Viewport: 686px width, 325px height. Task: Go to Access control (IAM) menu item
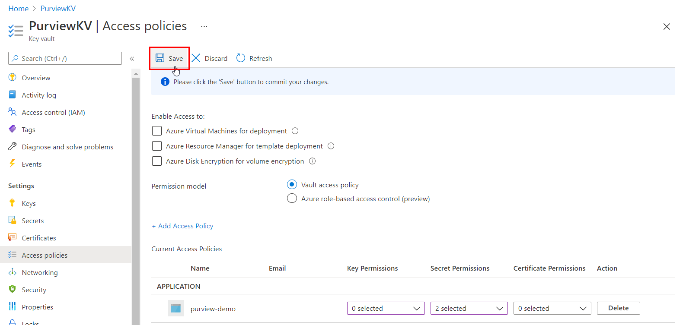click(53, 112)
